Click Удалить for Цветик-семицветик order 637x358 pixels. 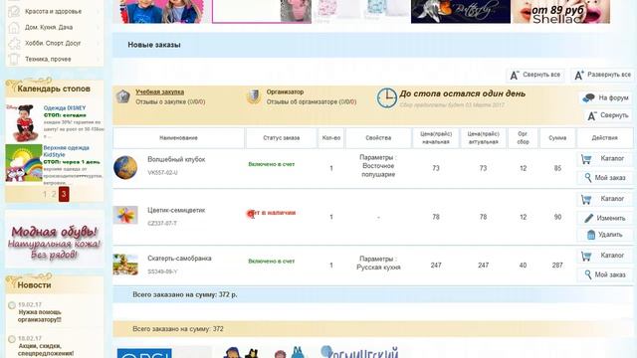pos(604,235)
